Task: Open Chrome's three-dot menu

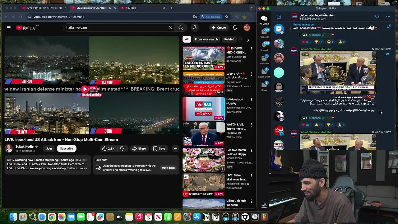Action: coord(252,17)
